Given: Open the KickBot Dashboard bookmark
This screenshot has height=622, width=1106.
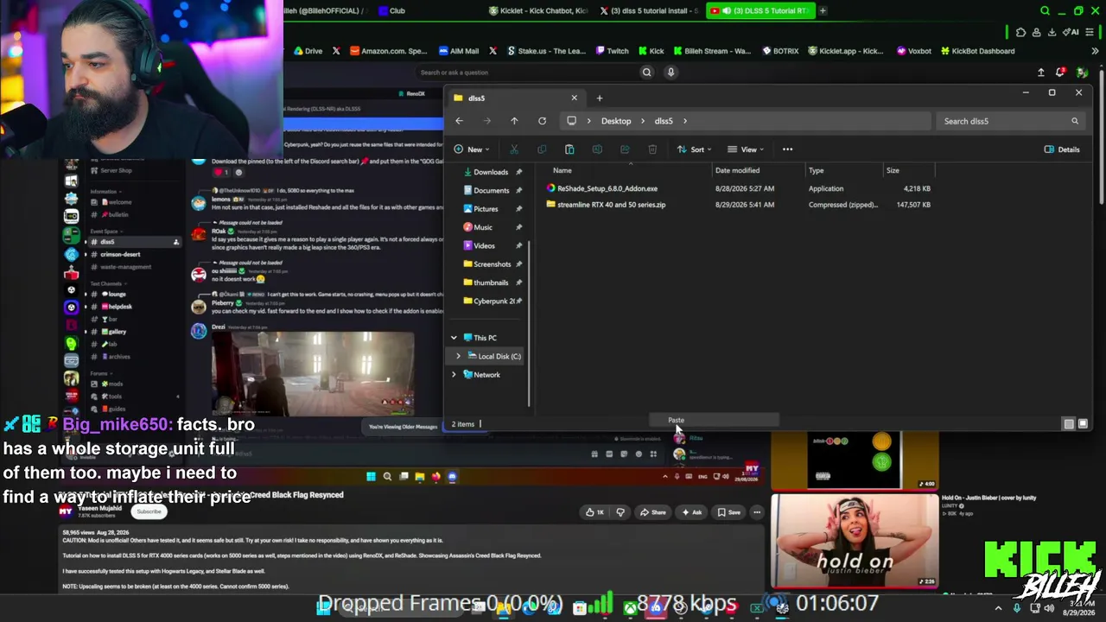Looking at the screenshot, I should (976, 51).
